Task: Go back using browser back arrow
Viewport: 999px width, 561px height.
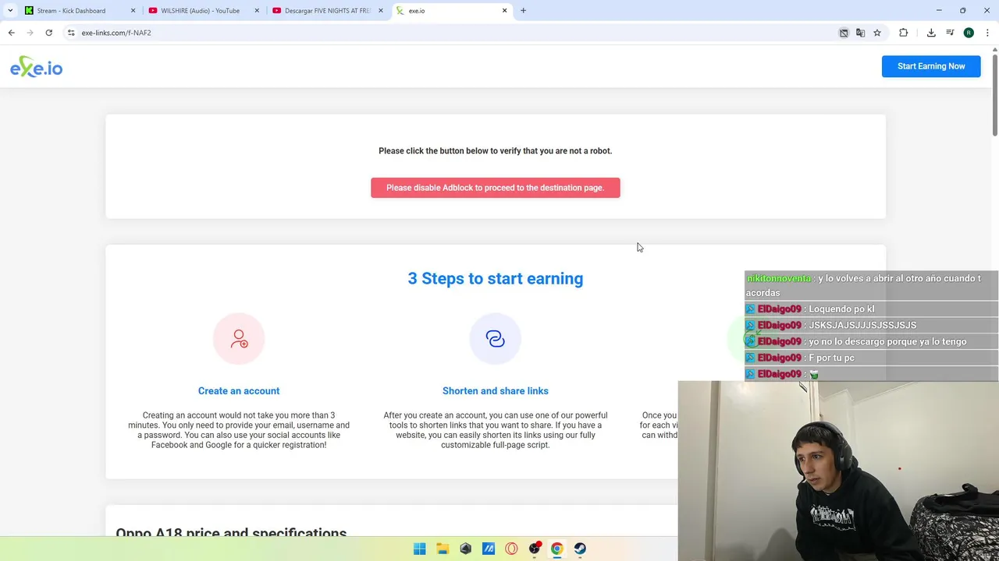Action: coord(11,33)
